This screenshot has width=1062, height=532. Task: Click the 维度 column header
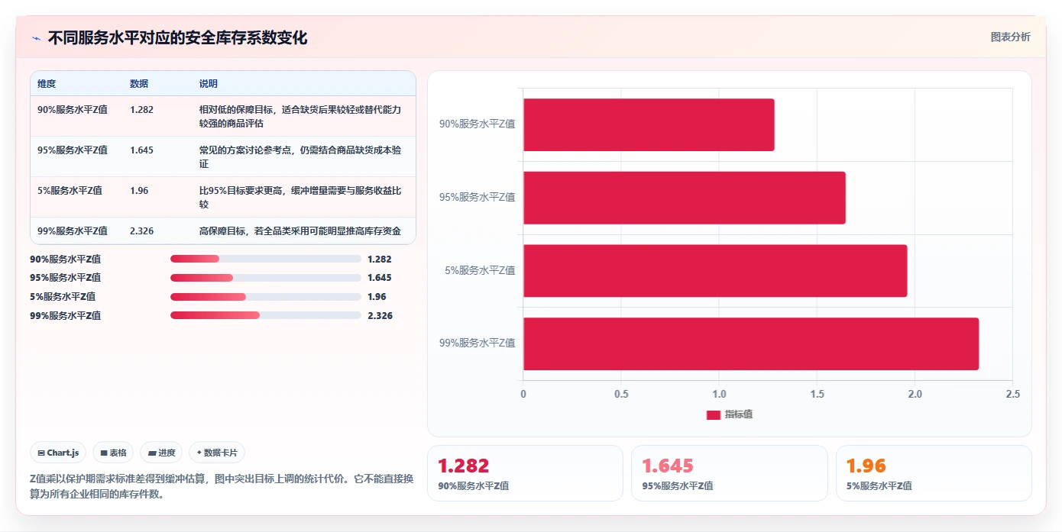[x=47, y=84]
